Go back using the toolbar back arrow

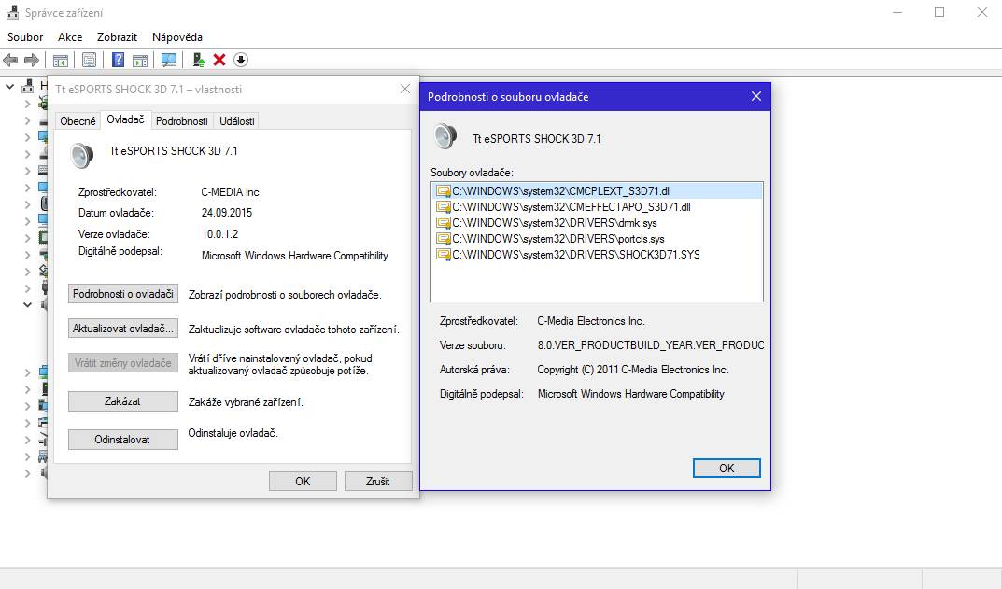pyautogui.click(x=10, y=60)
